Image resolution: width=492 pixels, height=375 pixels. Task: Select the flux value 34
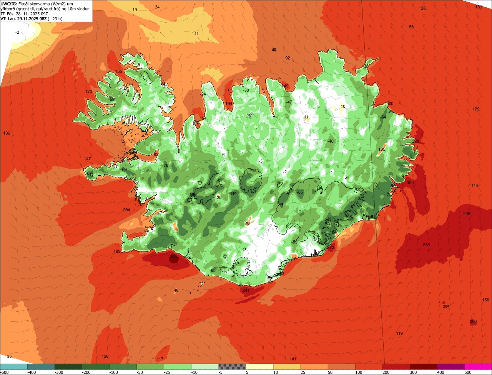(157, 7)
